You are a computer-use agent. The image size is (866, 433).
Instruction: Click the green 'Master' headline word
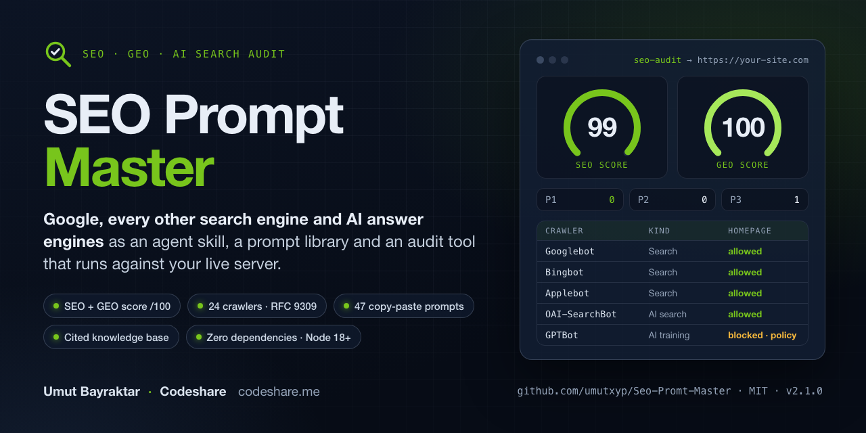tap(129, 168)
